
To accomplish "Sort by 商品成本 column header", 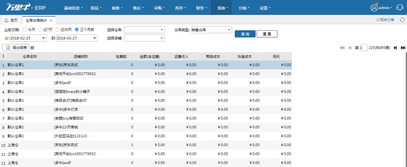I will [213, 56].
